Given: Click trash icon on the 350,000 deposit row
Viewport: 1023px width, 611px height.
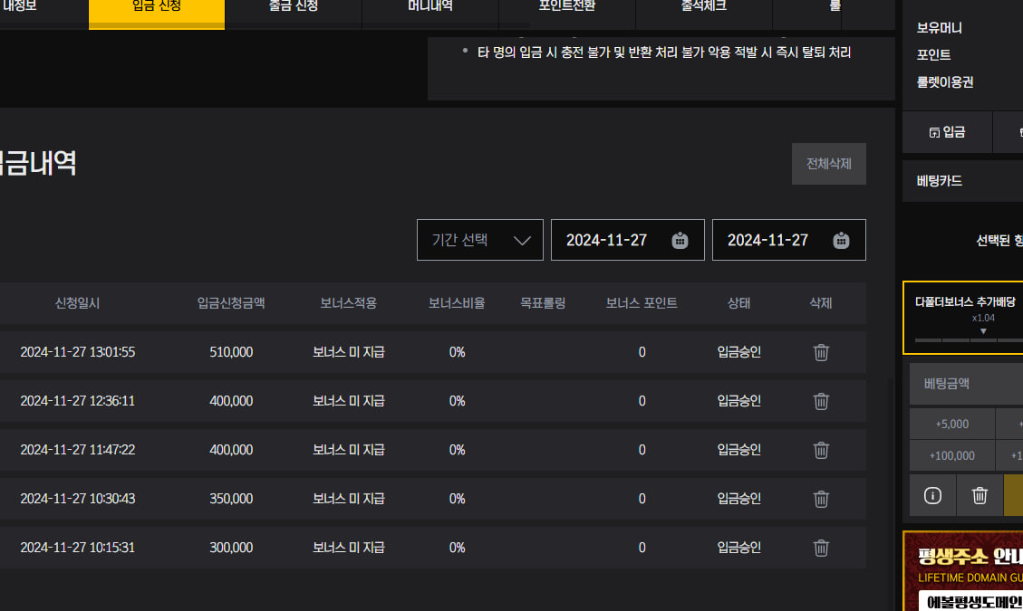Looking at the screenshot, I should pyautogui.click(x=821, y=499).
